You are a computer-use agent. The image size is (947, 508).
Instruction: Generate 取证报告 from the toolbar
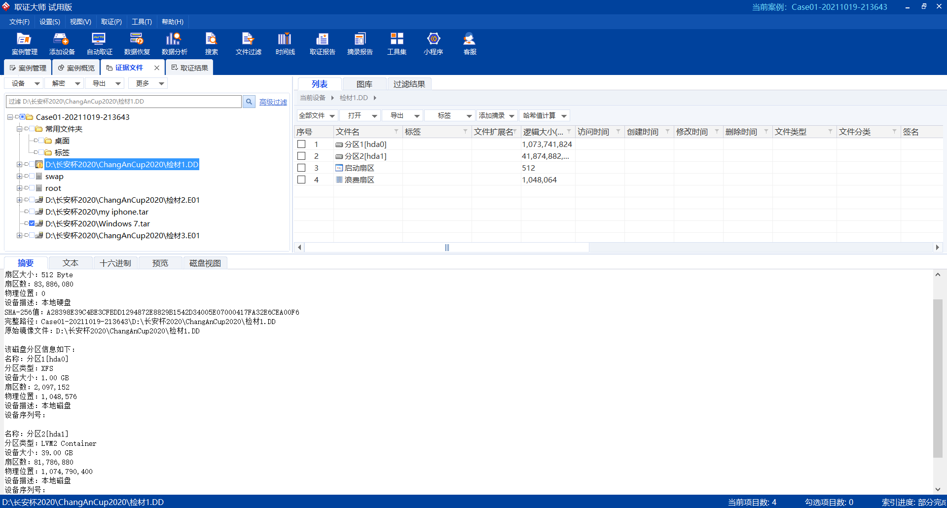tap(322, 43)
